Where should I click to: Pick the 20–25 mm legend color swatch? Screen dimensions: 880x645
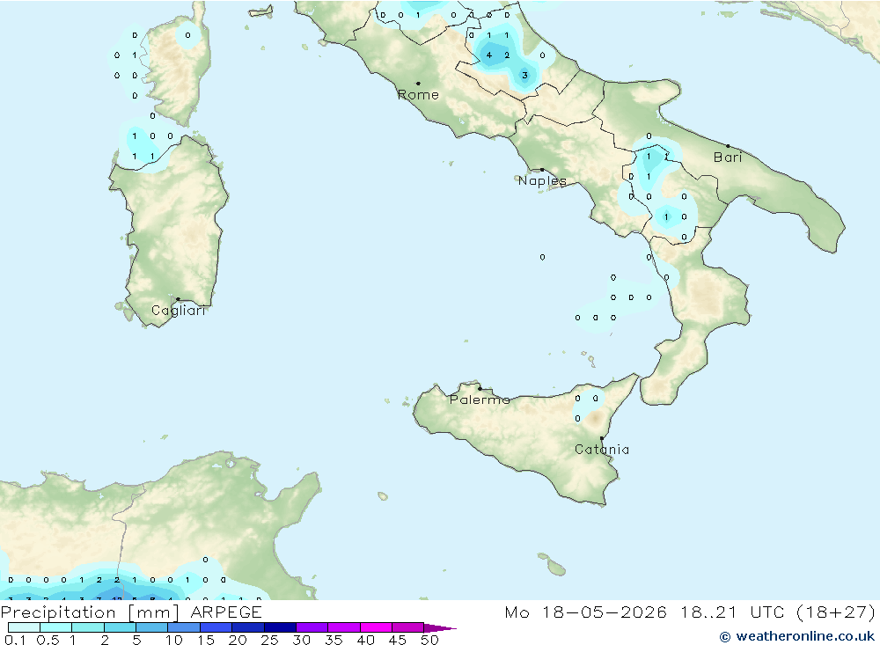(248, 627)
